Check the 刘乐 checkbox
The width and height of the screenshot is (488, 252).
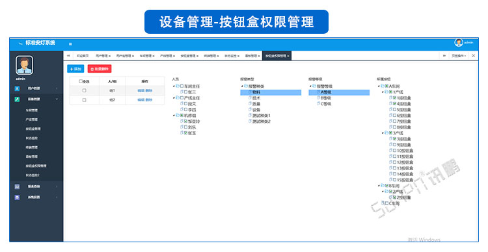186,127
